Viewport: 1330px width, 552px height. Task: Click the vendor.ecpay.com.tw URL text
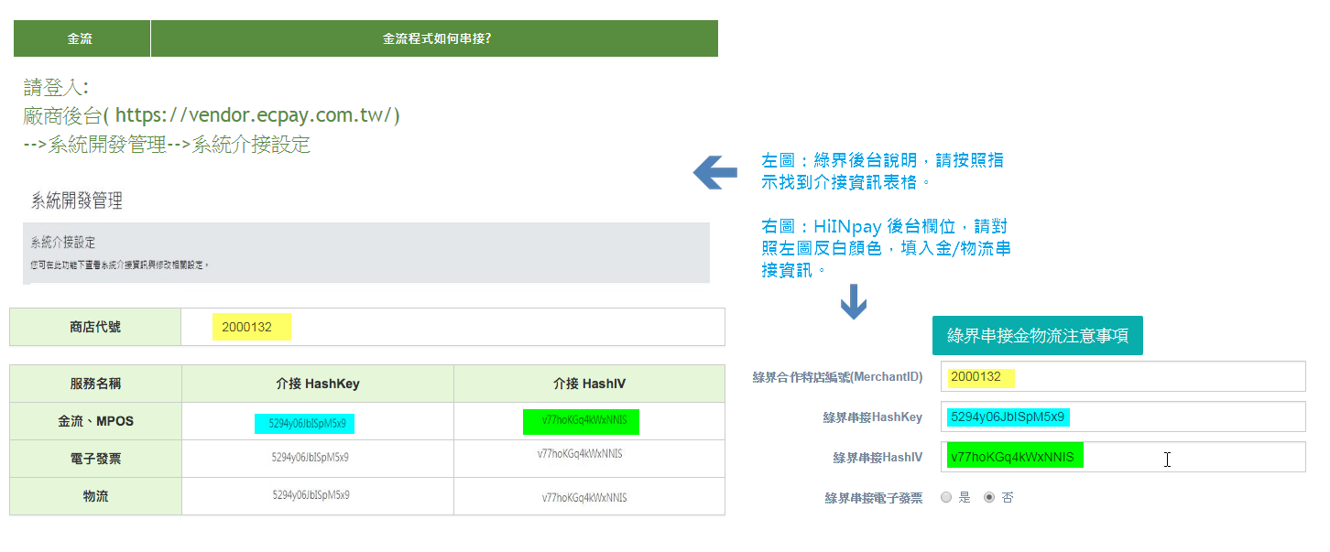click(x=254, y=115)
